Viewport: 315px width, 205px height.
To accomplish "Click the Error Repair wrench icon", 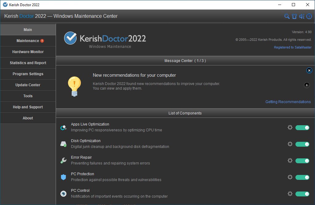I will (63, 161).
